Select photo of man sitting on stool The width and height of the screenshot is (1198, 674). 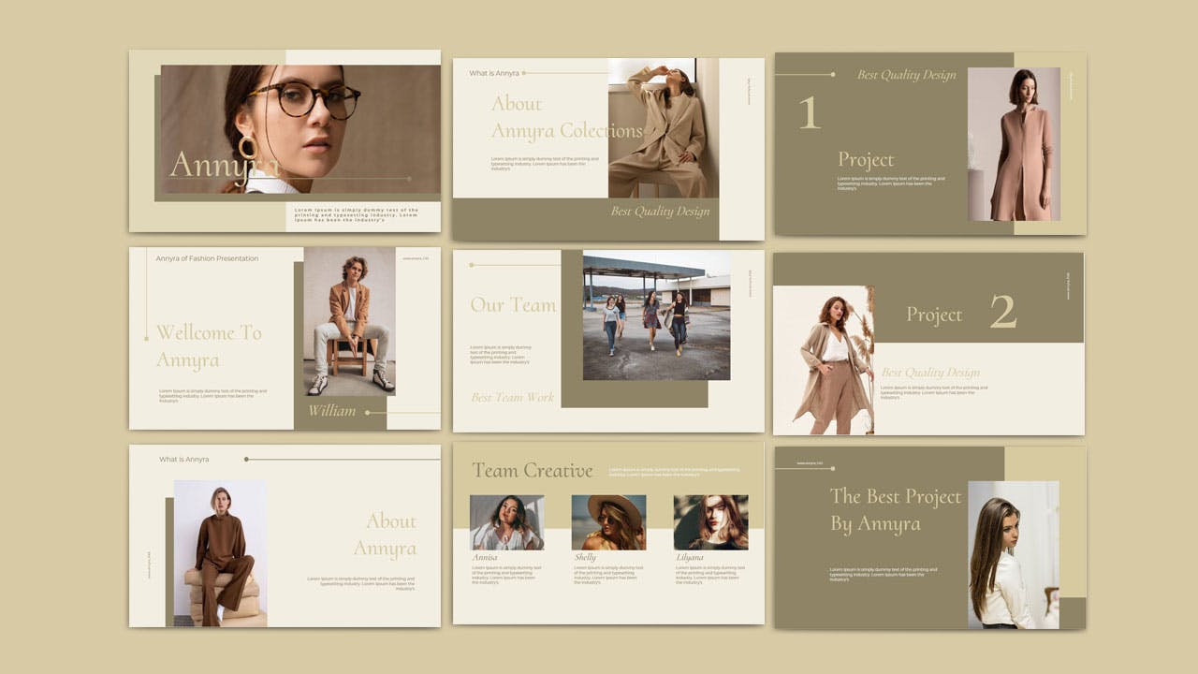click(349, 321)
